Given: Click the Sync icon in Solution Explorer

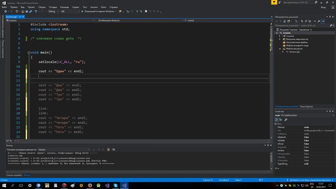Looking at the screenshot, I should pyautogui.click(x=302, y=21).
